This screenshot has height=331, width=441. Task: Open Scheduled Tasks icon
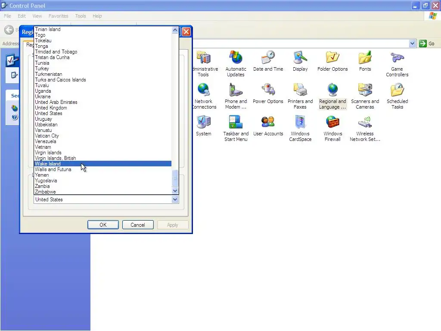[x=397, y=90]
